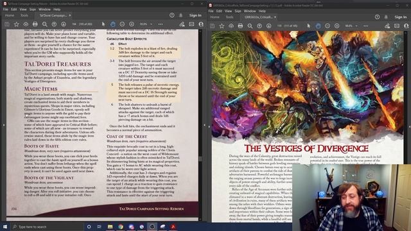The height and width of the screenshot is (231, 411).
Task: Expand left navigation pane arrow in left window
Action: click(3, 125)
